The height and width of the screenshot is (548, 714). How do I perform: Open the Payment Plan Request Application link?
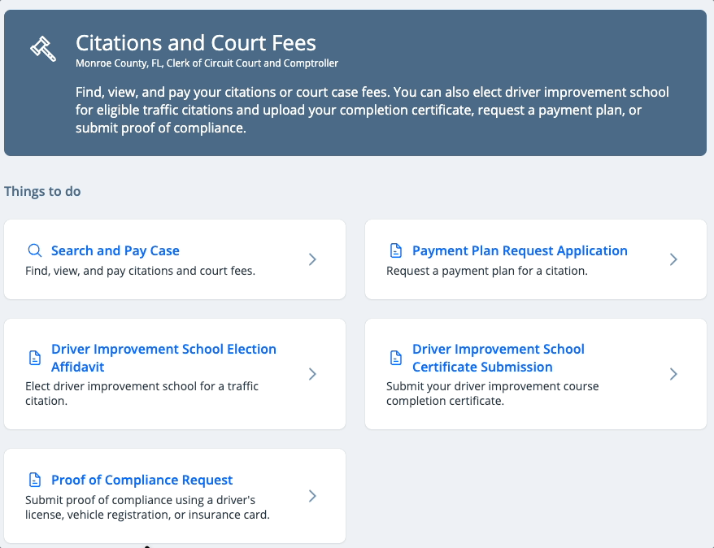coord(520,250)
